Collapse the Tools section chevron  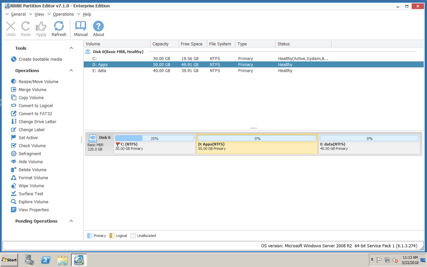coord(71,48)
